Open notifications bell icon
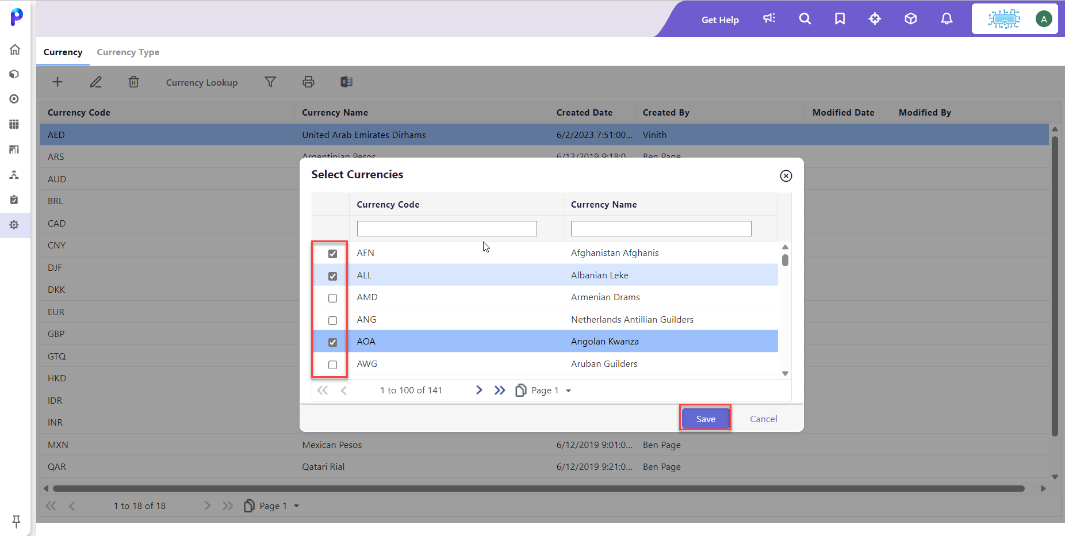Image resolution: width=1065 pixels, height=536 pixels. [947, 18]
